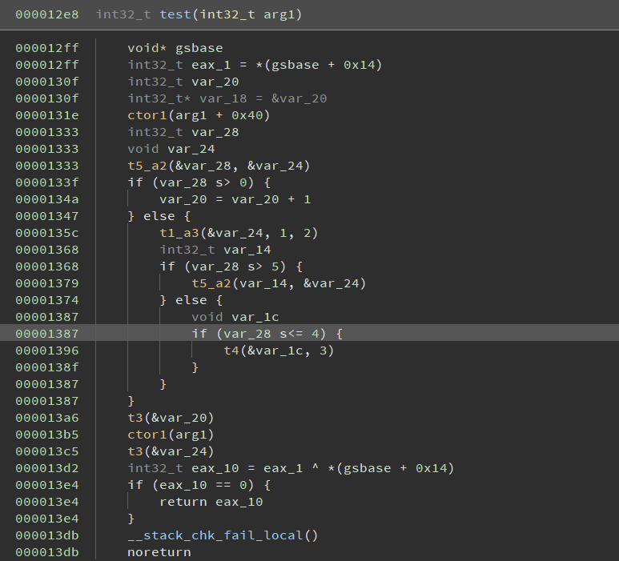
Task: Select var_18 in the pointer assignment line
Action: point(223,98)
